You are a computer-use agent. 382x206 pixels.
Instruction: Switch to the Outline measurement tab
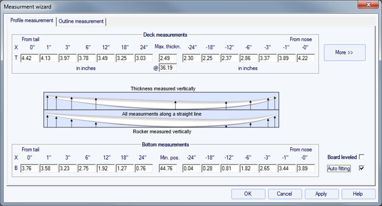[x=81, y=21]
